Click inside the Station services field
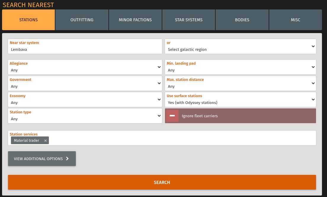The width and height of the screenshot is (327, 197). click(x=178, y=141)
